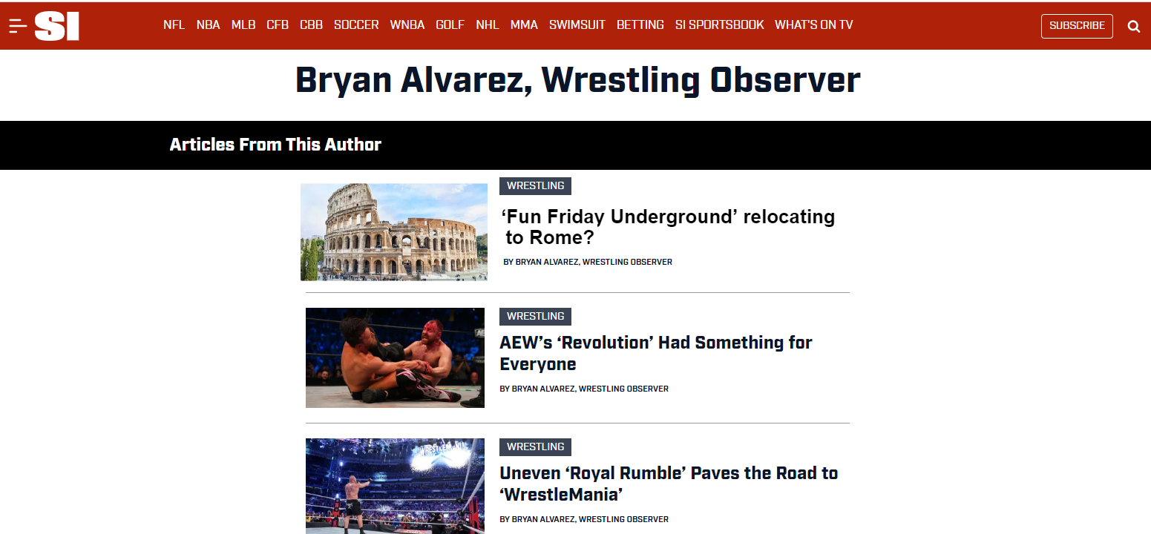Navigate to SWIMSUIT
Screen dimensions: 1151x534
[x=577, y=25]
